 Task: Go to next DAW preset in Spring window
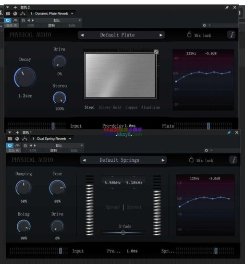point(35,145)
